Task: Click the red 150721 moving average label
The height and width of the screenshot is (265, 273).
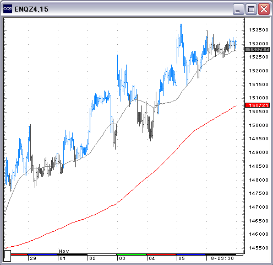Action: (257, 105)
